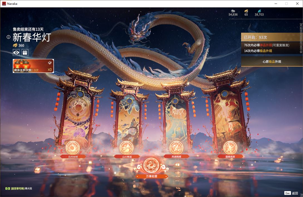Click the X0 quantity on the lantern card
The width and height of the screenshot is (303, 197).
pos(50,70)
